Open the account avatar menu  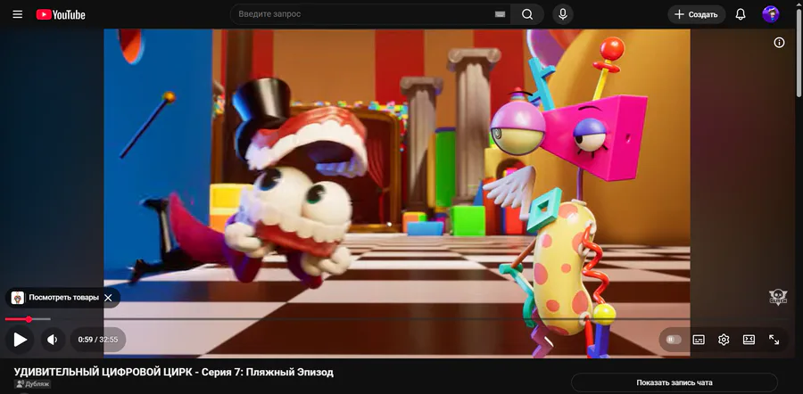(771, 14)
